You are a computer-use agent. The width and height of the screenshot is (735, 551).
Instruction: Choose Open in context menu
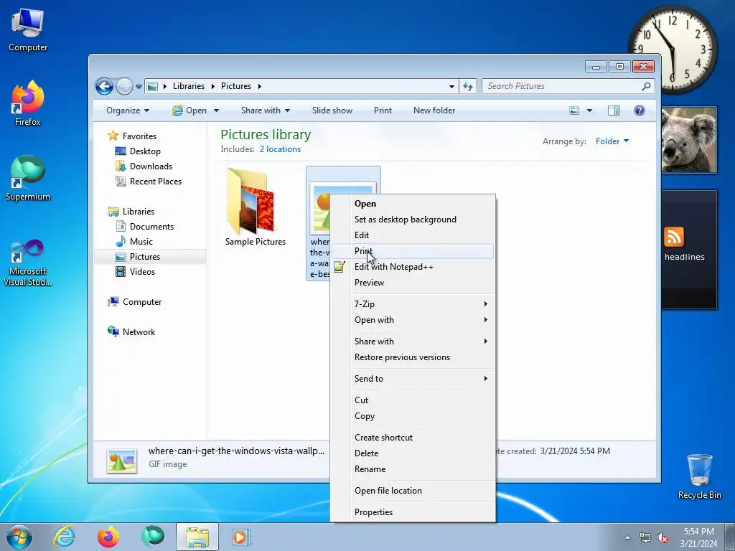(413, 204)
